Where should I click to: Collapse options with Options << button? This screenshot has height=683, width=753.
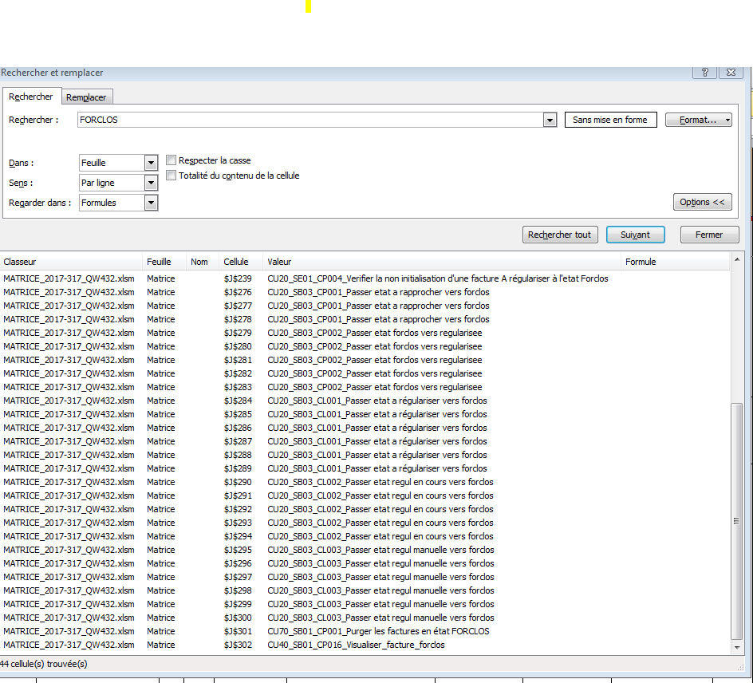[x=702, y=202]
